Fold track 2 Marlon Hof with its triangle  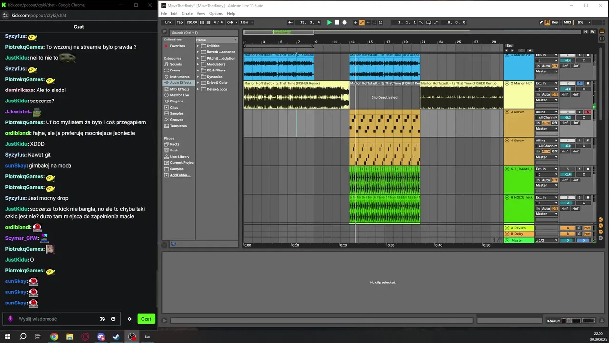tap(507, 83)
